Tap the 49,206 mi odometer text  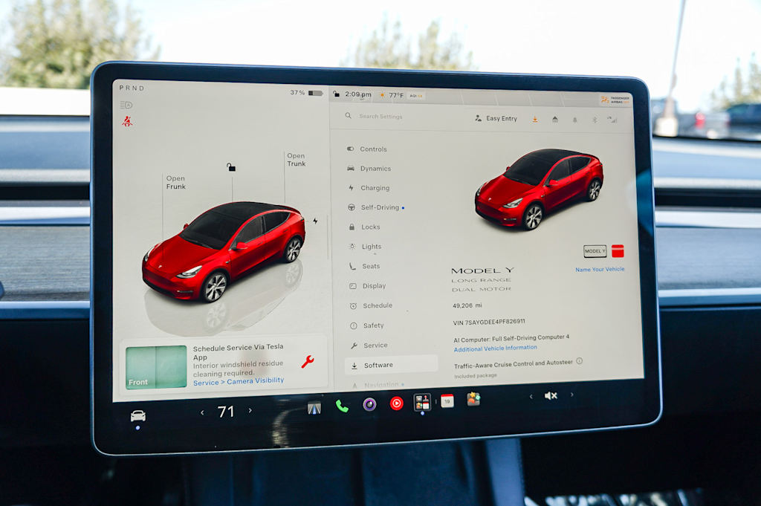point(467,305)
